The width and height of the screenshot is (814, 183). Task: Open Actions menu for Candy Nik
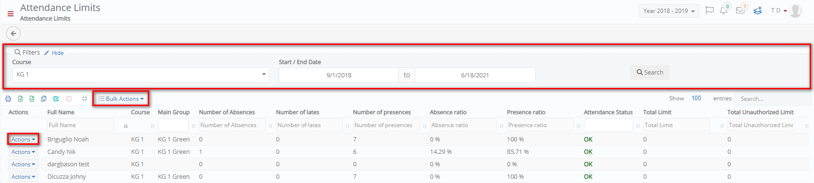[23, 152]
